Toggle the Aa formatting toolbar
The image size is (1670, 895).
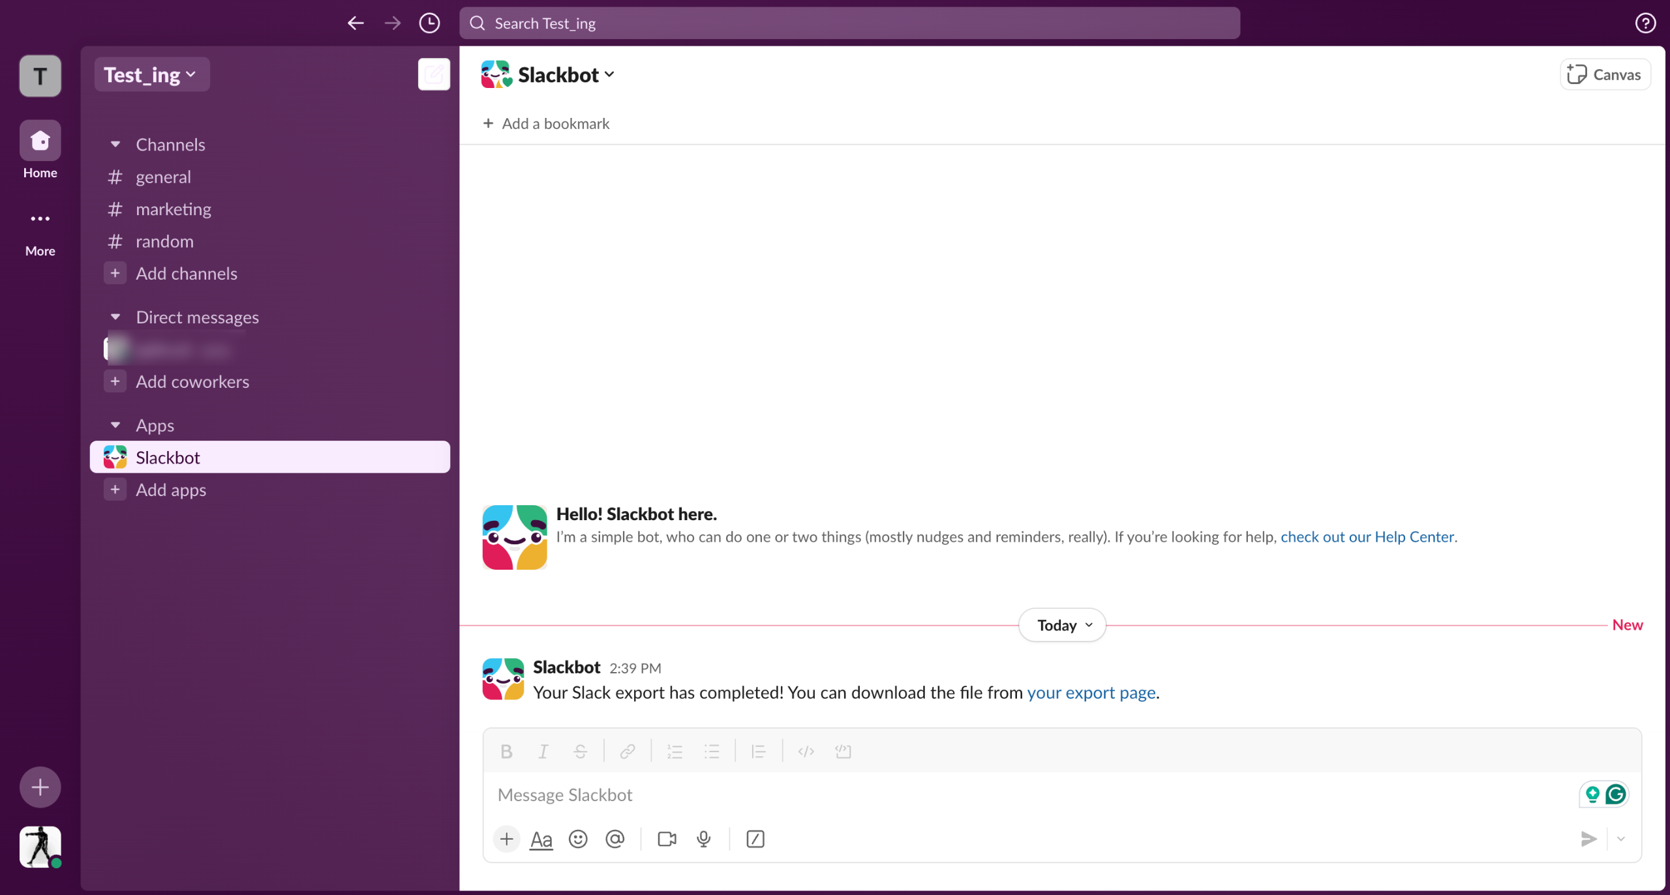(541, 840)
